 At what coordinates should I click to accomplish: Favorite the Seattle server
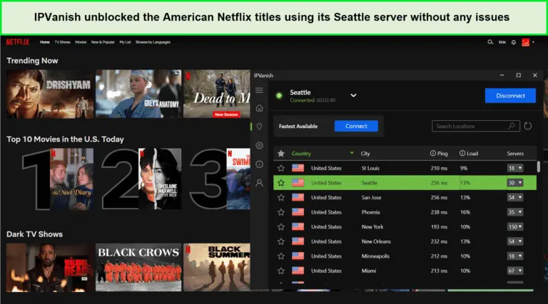281,183
